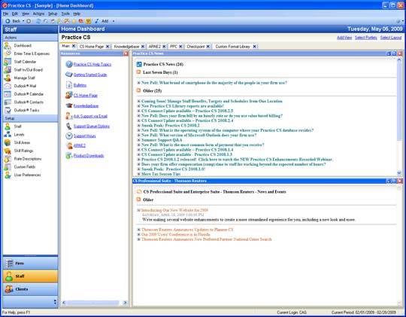Open the File menu
Screen dimensions: 406x317
(x=6, y=14)
